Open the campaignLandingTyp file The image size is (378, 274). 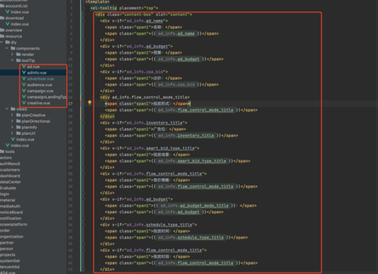[47, 97]
